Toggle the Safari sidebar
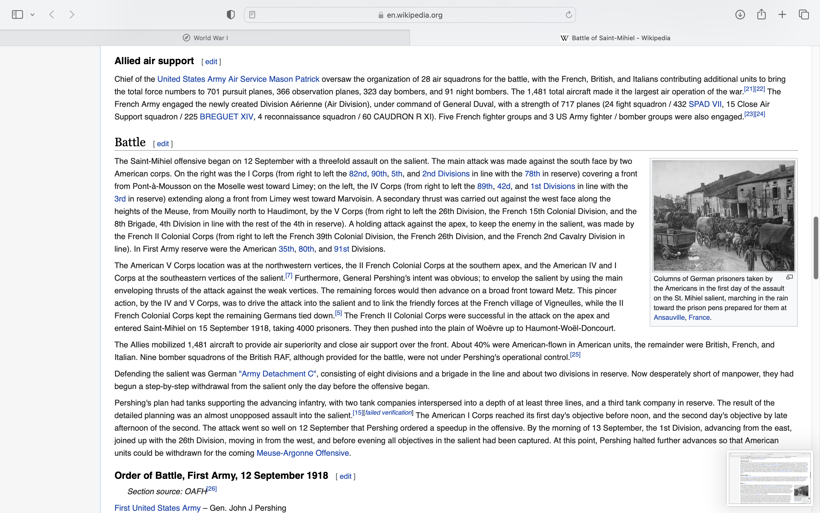The height and width of the screenshot is (513, 820). [x=17, y=15]
